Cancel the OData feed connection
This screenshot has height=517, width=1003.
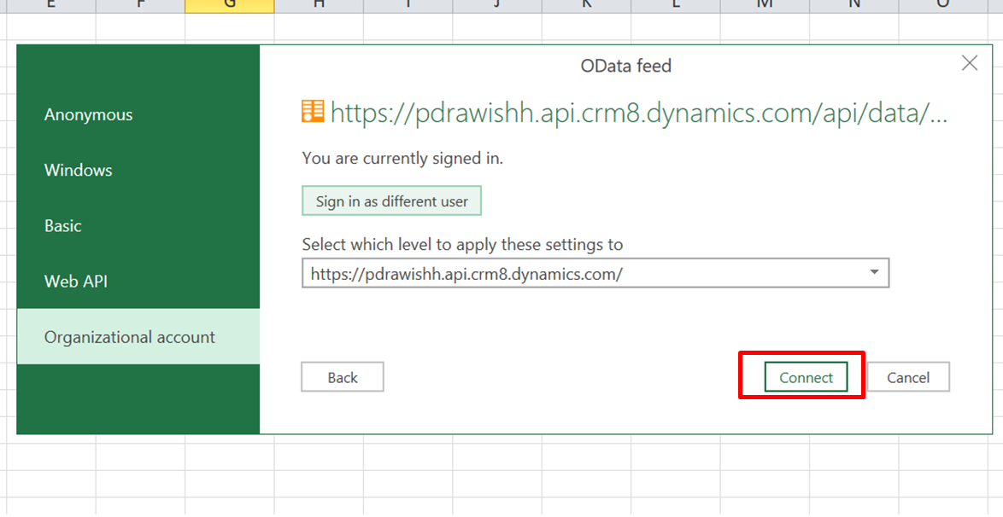point(907,377)
